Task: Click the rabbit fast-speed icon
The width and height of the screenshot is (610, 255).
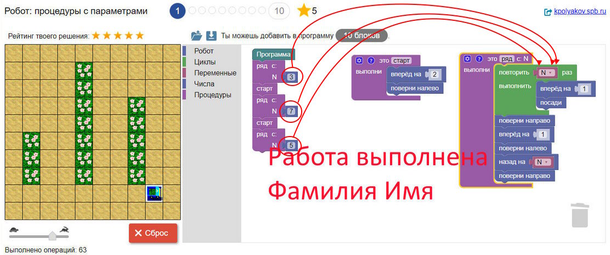Action: point(64,230)
